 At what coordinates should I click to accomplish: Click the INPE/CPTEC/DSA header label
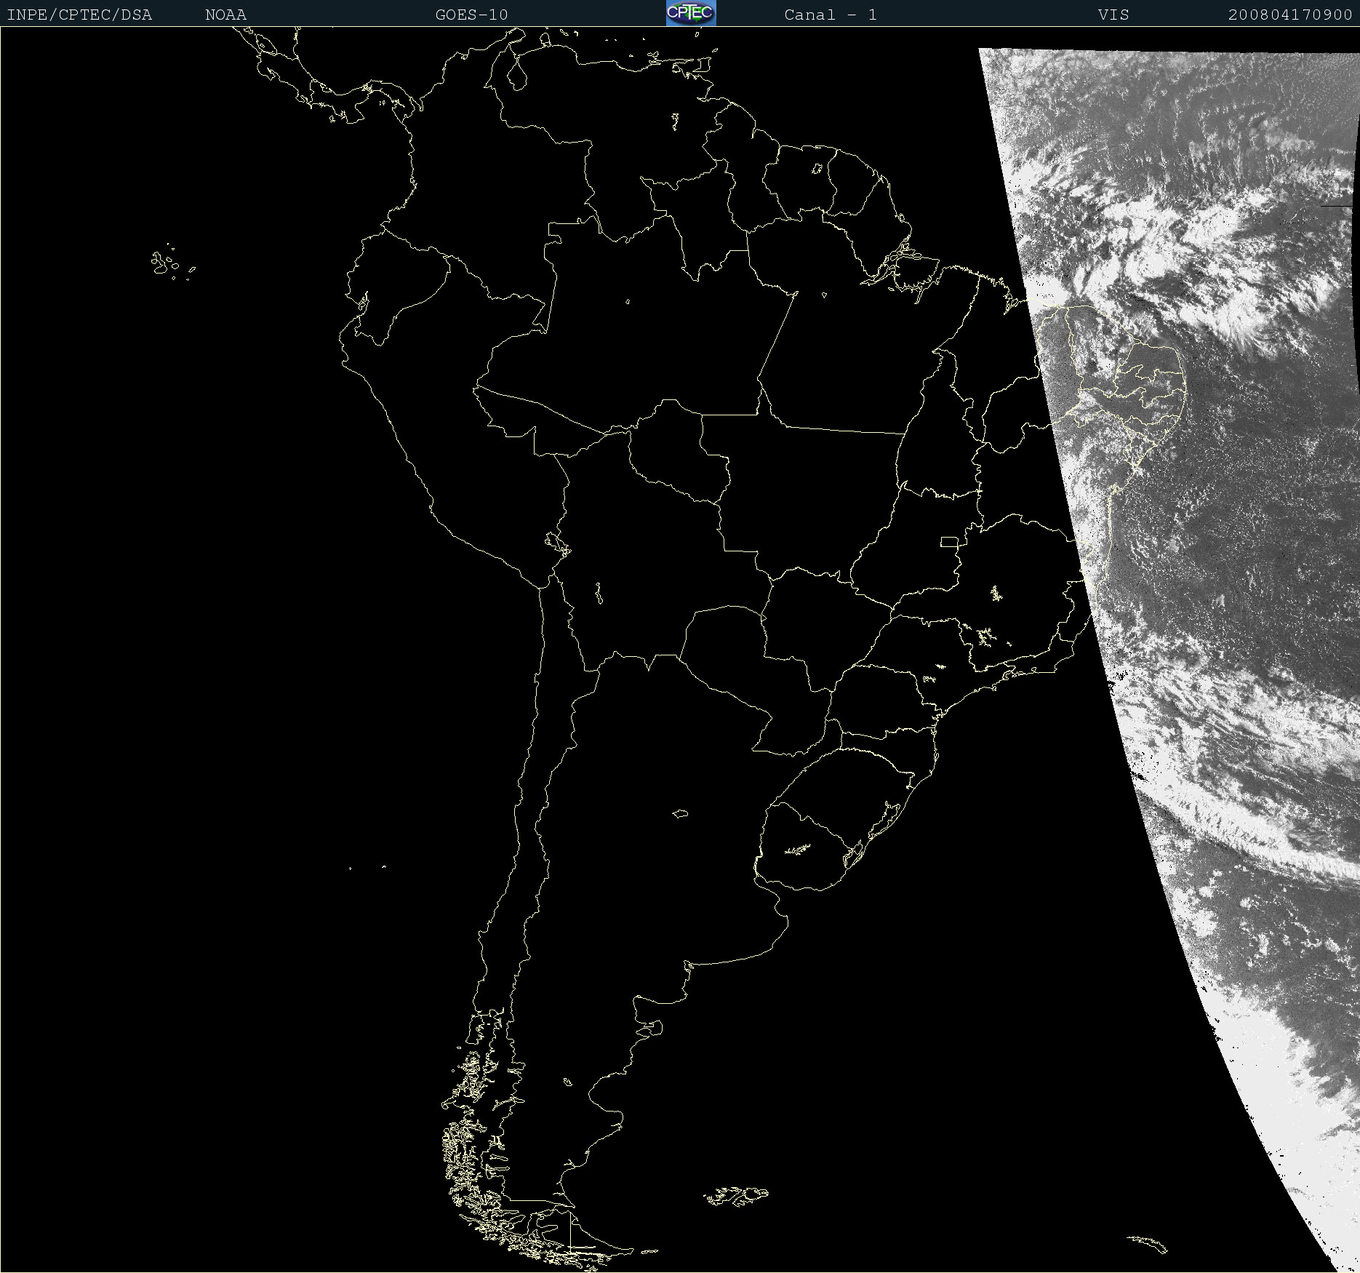(x=79, y=15)
